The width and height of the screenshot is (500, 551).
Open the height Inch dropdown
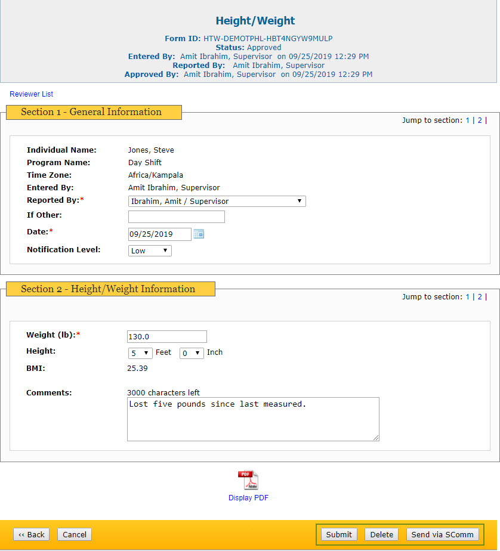[192, 353]
